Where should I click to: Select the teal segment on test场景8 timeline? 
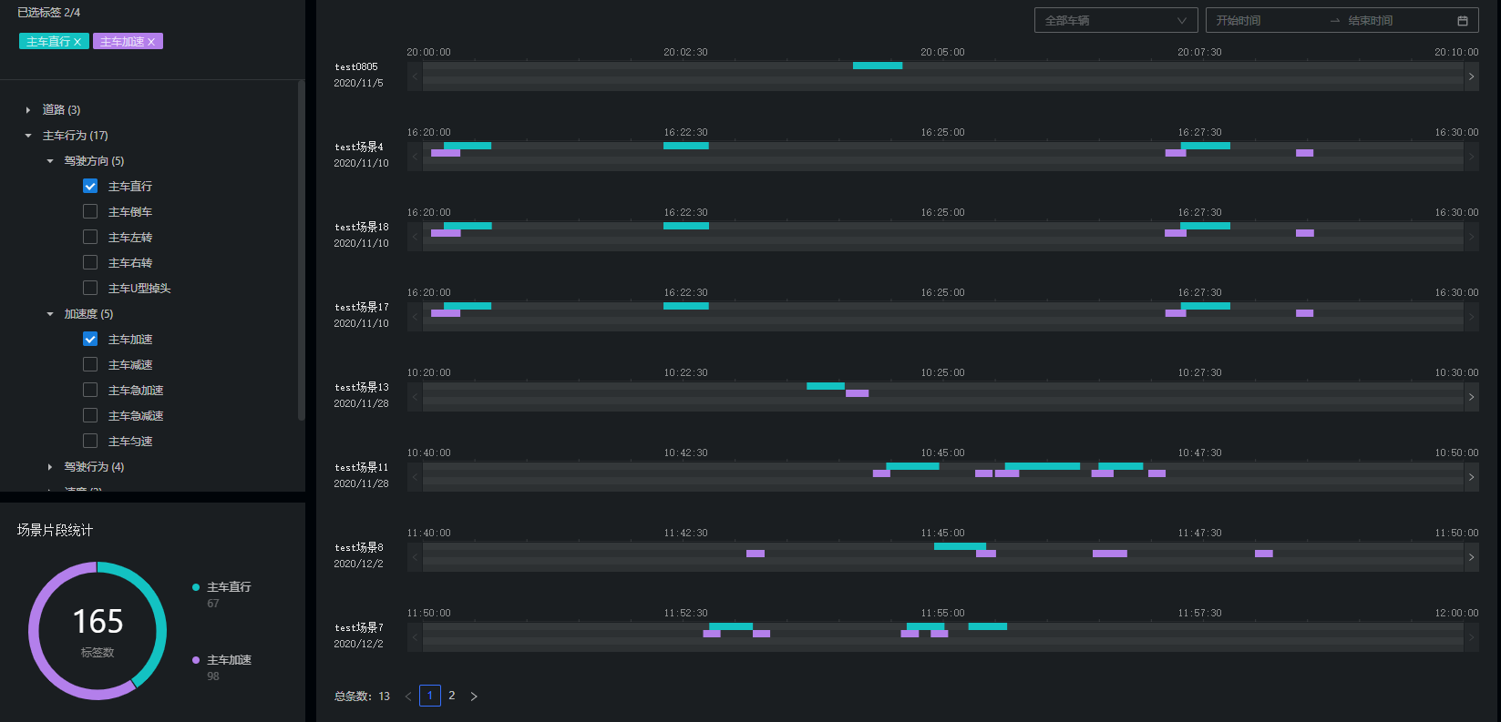tap(960, 546)
